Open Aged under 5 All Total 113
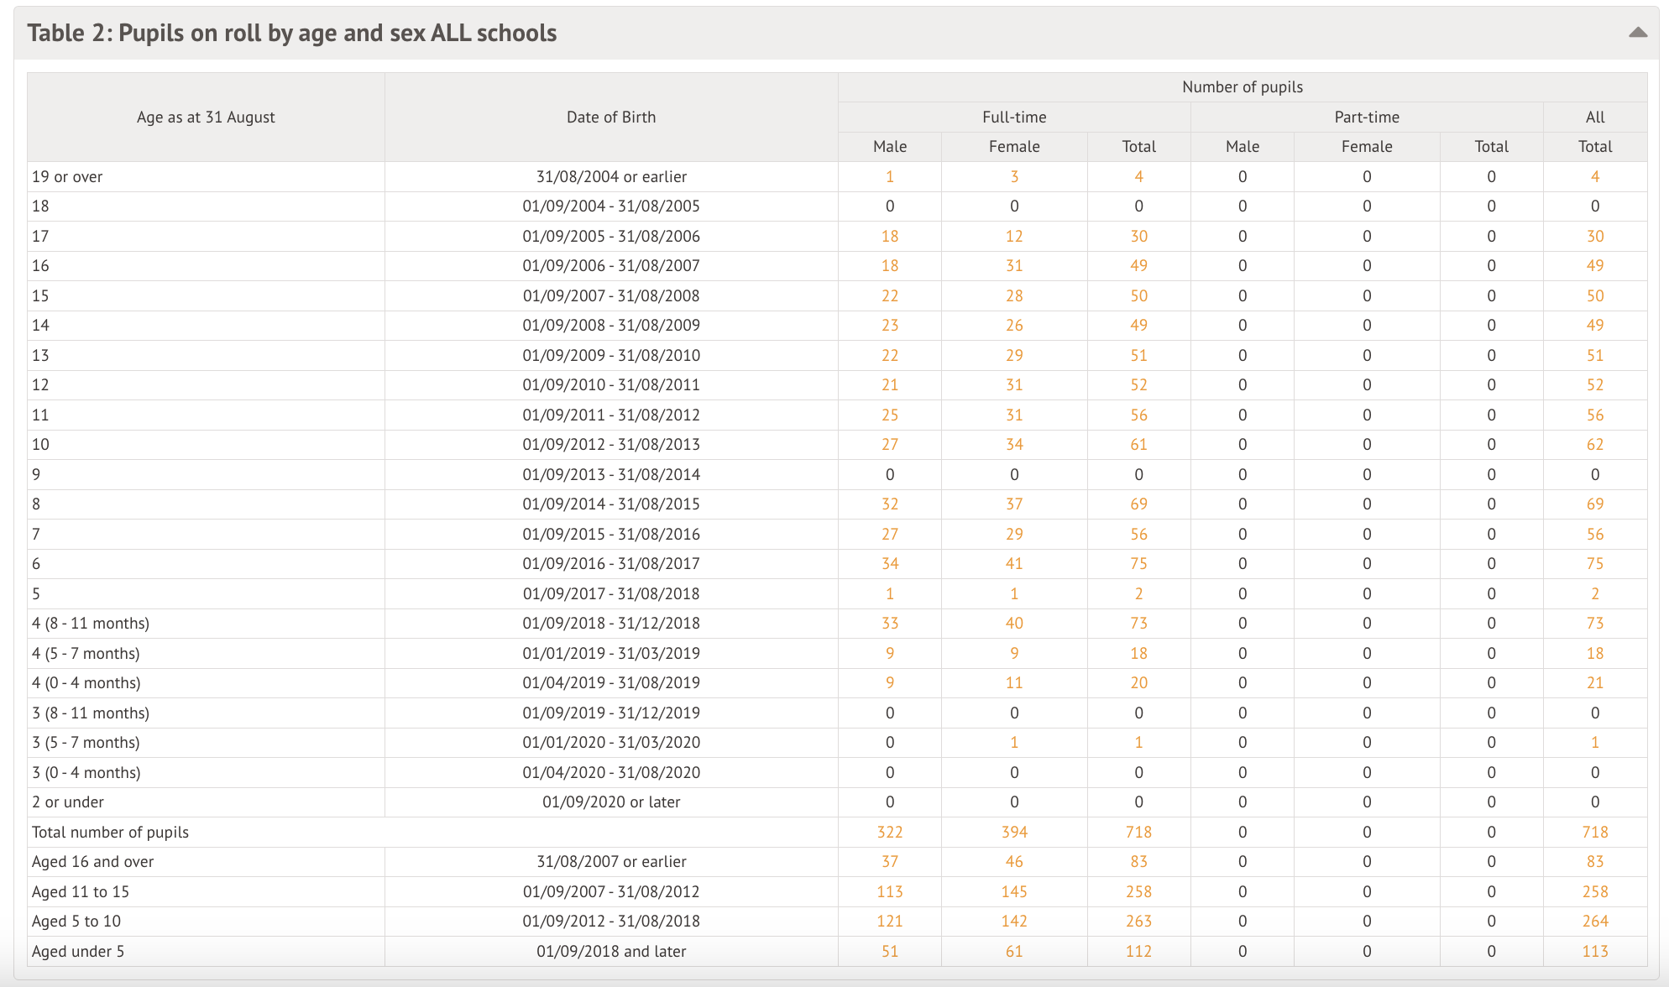 (1594, 952)
